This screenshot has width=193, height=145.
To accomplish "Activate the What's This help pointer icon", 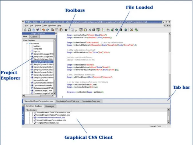I will pyautogui.click(x=38, y=30).
